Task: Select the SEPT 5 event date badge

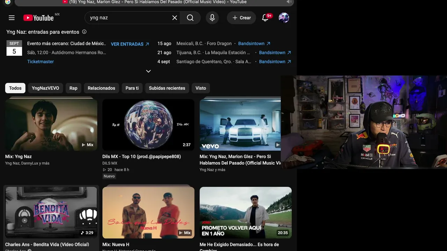Action: pos(14,48)
